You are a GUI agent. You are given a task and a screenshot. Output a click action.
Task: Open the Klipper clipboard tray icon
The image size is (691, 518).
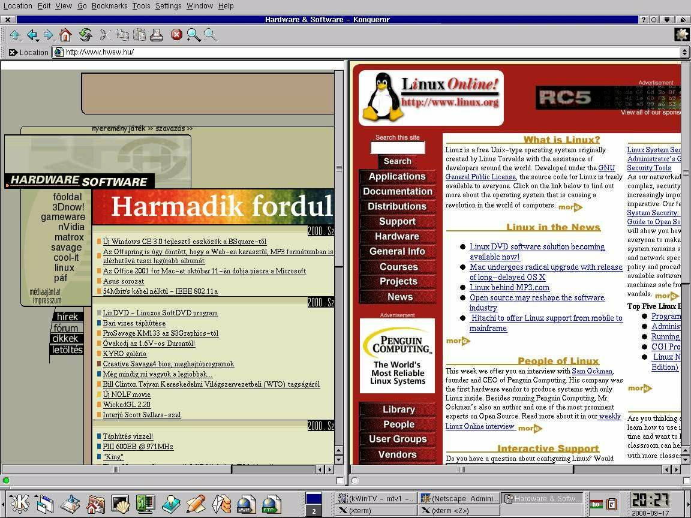click(612, 504)
